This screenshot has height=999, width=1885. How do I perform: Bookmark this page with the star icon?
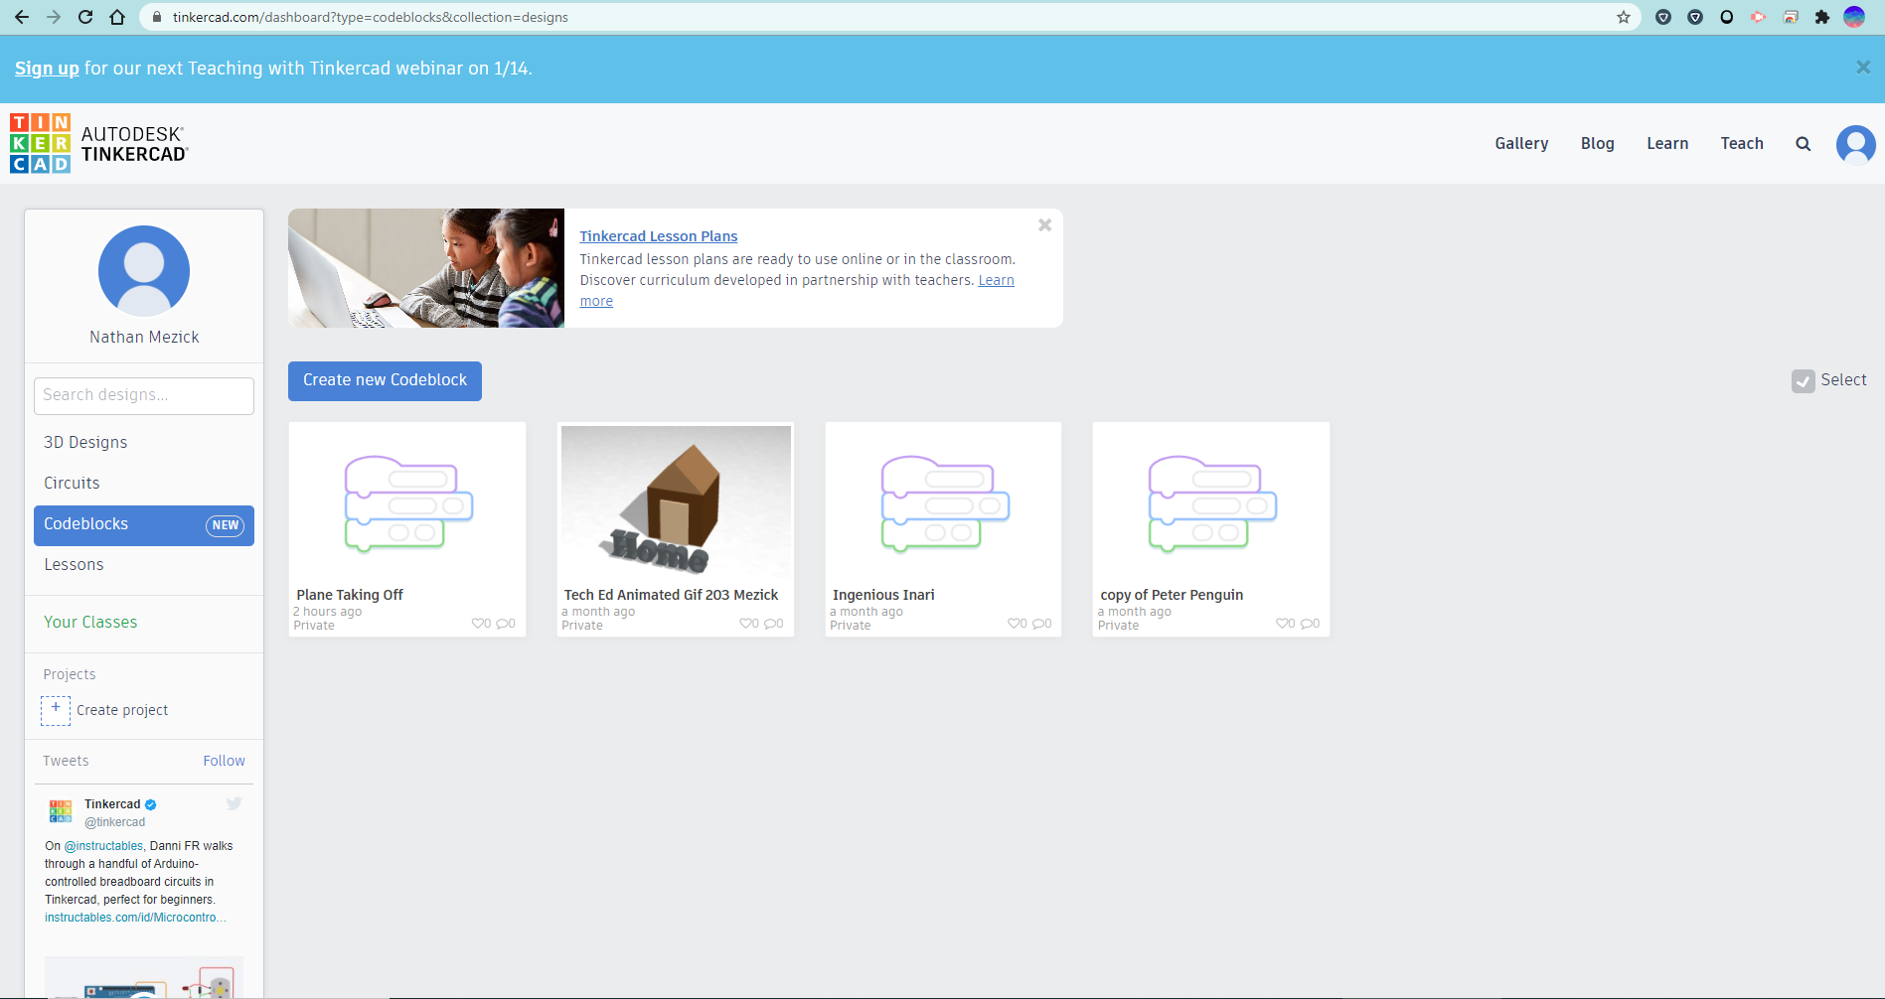click(x=1624, y=17)
